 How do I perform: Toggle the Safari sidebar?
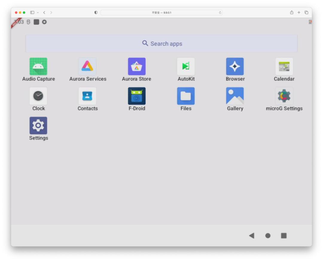(32, 13)
